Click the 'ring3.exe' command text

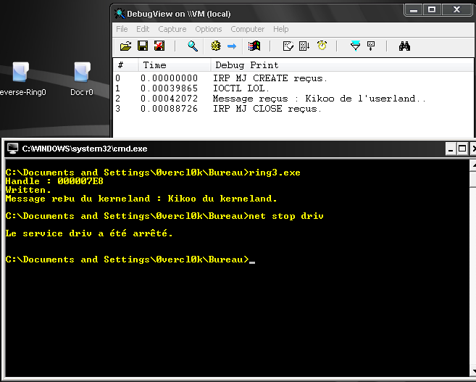pyautogui.click(x=275, y=173)
